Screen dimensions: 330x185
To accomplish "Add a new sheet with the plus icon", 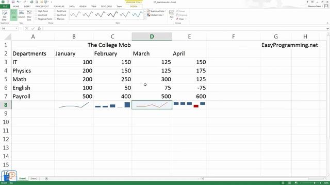I will click(46, 178).
